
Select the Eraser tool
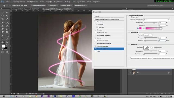click(x=2, y=29)
